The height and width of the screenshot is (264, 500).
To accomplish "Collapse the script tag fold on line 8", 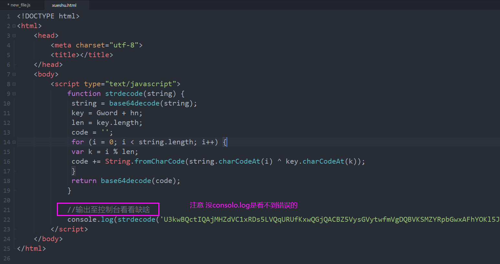I will (14, 84).
